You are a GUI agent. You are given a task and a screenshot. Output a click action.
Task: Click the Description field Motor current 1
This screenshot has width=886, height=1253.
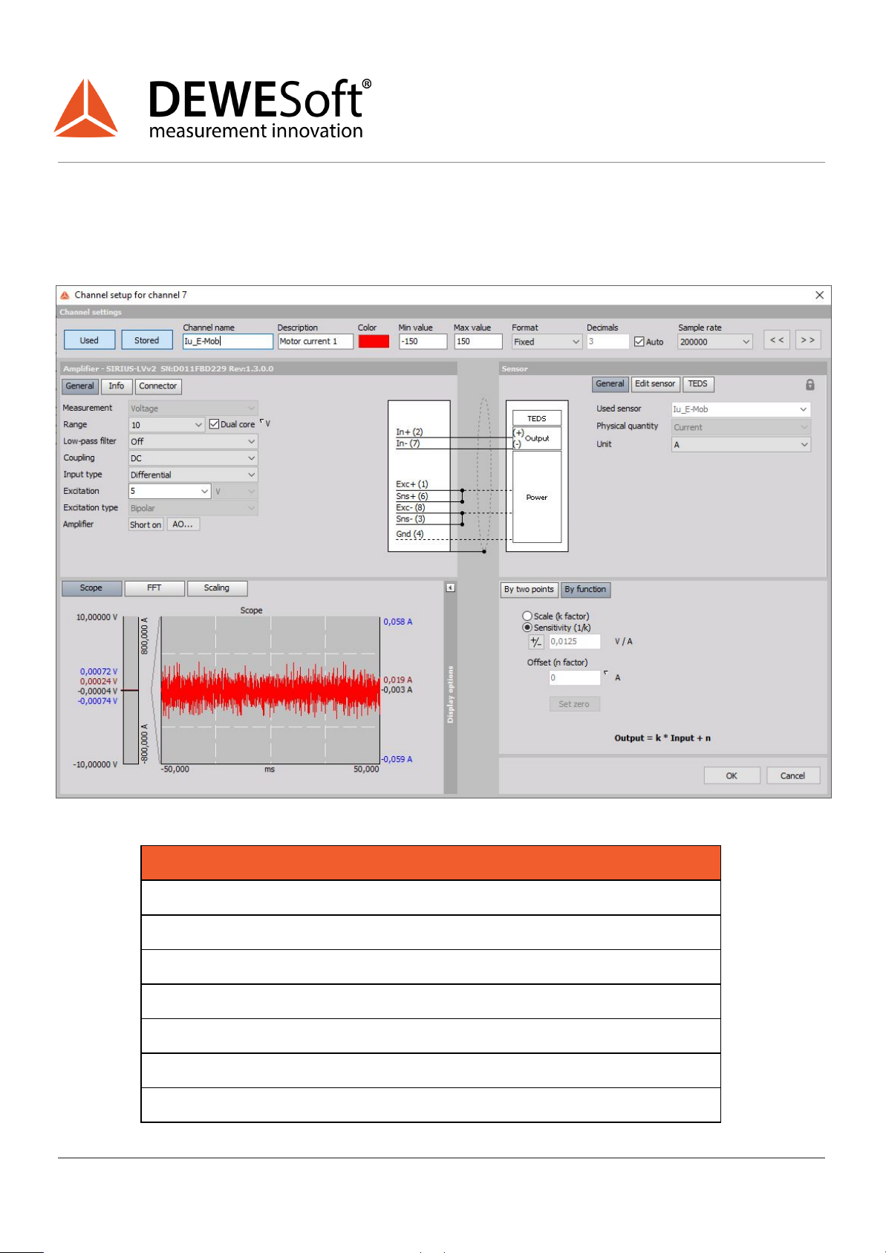[315, 342]
